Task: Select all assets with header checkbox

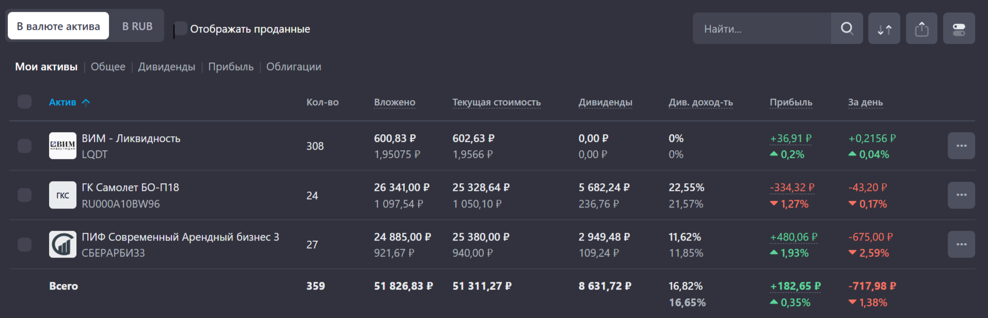Action: pos(24,102)
